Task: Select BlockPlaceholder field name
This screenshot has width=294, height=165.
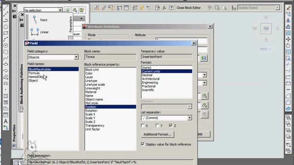Action: (x=53, y=69)
